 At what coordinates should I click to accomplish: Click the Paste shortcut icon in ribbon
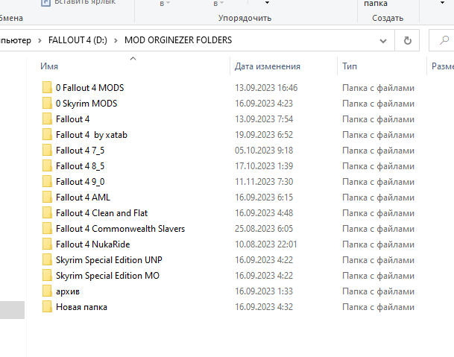tap(44, 3)
